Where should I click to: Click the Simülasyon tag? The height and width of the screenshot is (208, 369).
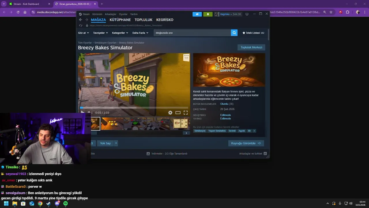click(x=200, y=131)
